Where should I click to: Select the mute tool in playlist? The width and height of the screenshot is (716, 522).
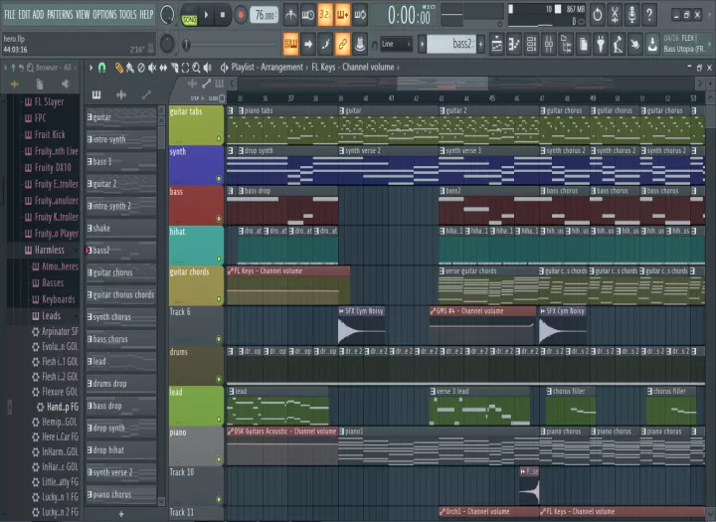[x=152, y=68]
